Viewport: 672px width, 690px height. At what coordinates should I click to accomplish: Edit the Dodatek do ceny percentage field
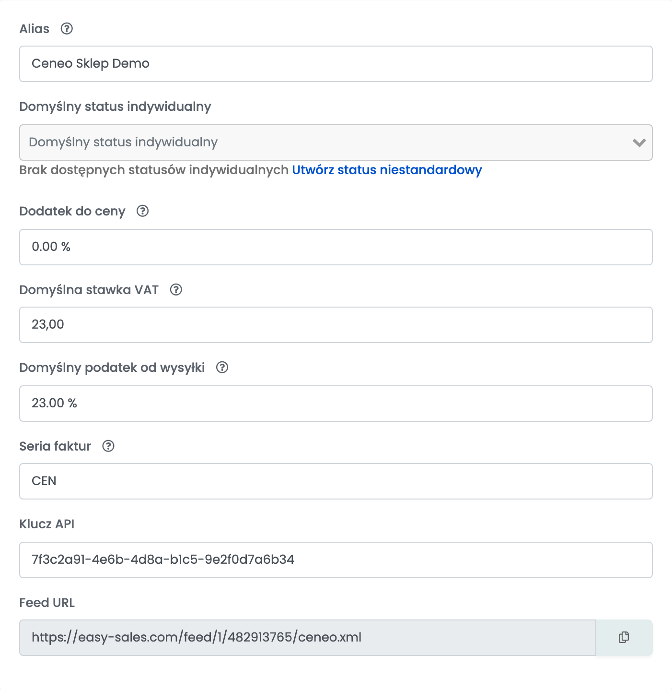tap(336, 247)
